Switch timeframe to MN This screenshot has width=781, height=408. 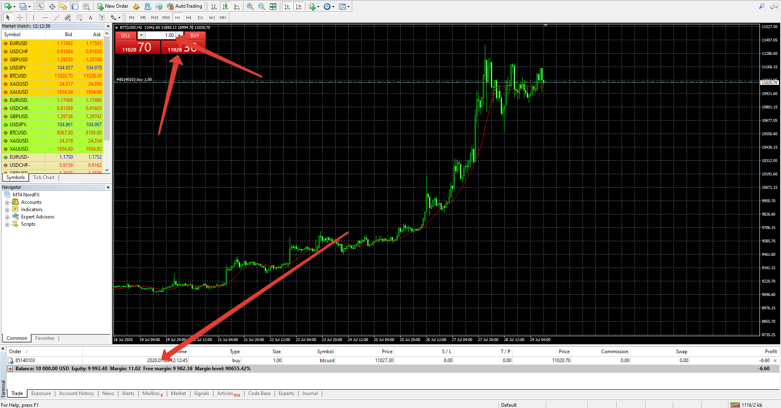click(x=223, y=17)
